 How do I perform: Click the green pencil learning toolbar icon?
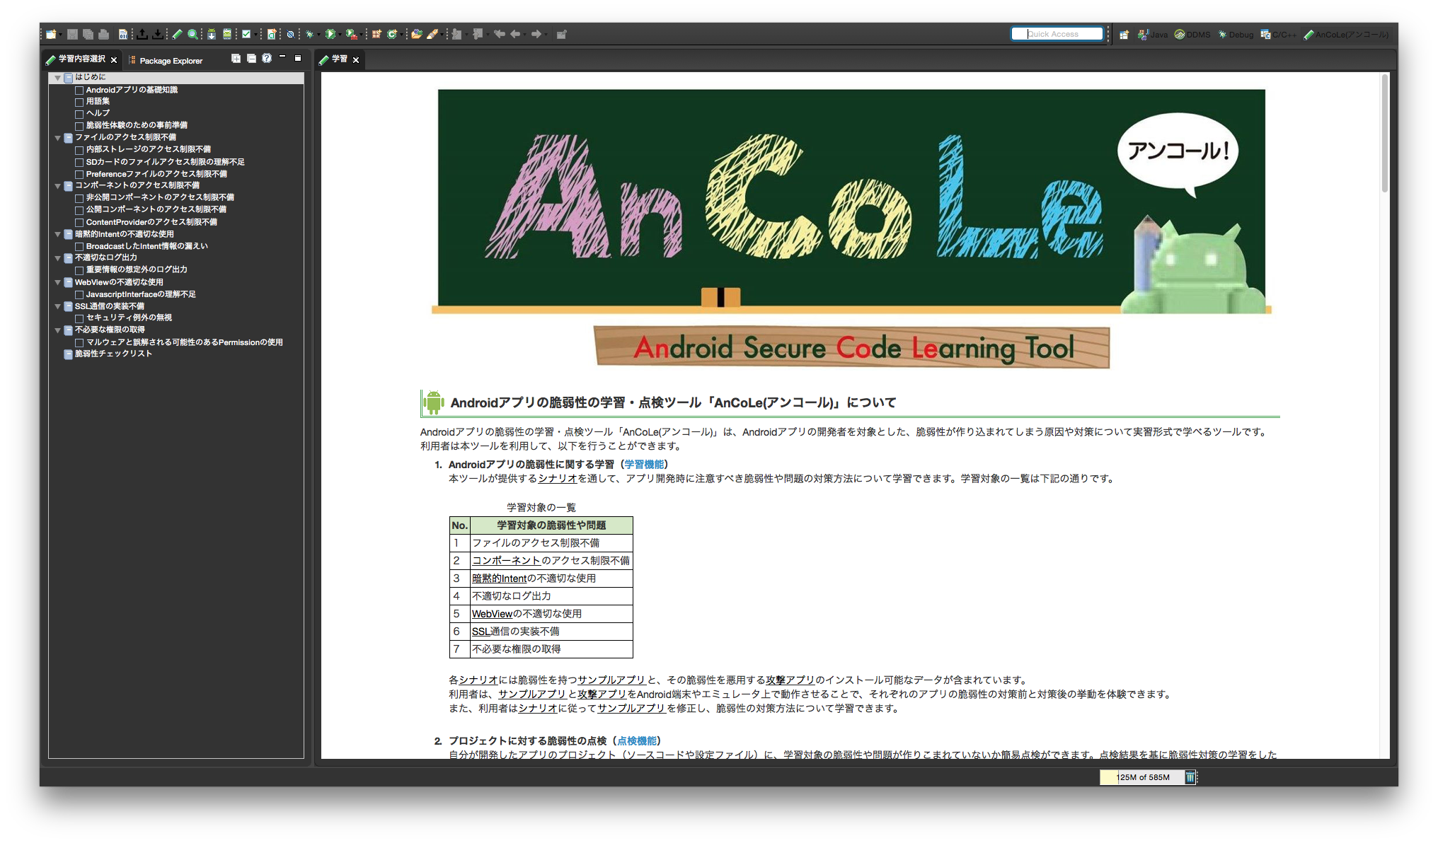[178, 34]
